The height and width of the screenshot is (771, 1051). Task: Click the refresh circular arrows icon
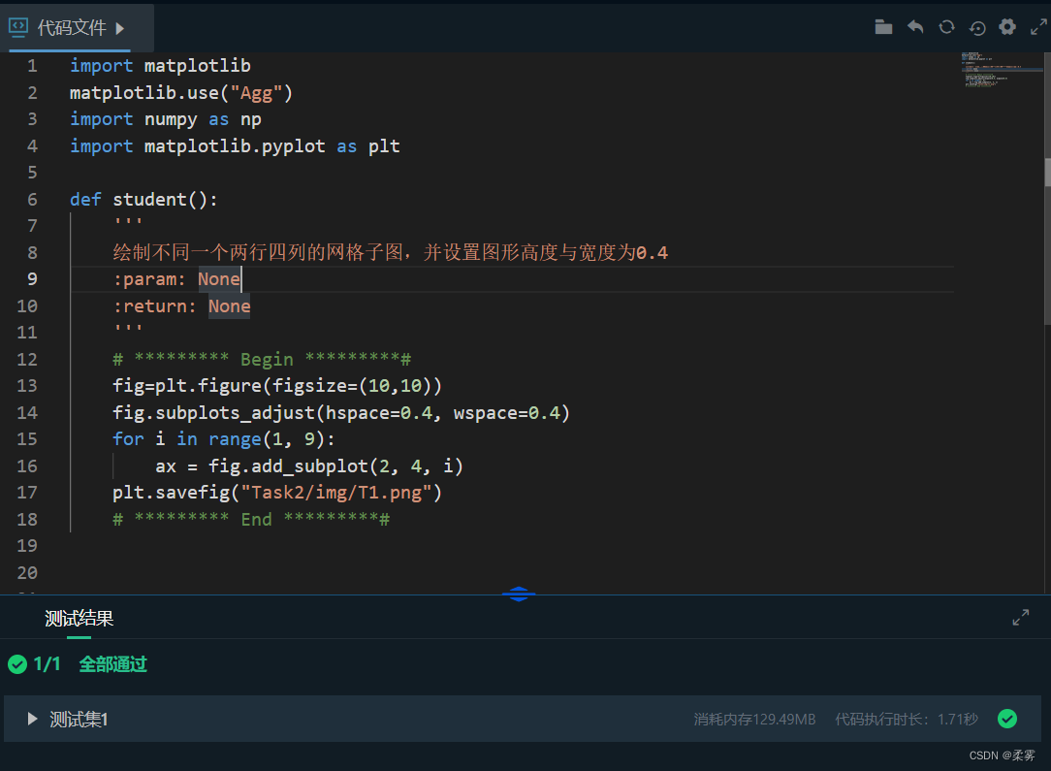coord(946,27)
